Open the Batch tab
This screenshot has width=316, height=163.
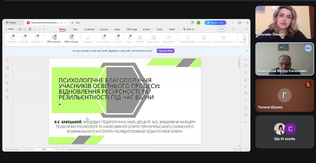[x=172, y=29]
